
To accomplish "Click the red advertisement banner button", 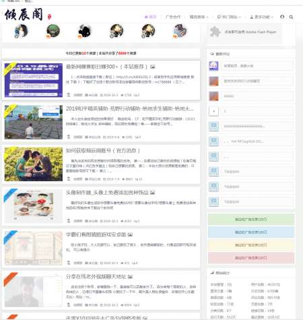I will pyautogui.click(x=251, y=258).
